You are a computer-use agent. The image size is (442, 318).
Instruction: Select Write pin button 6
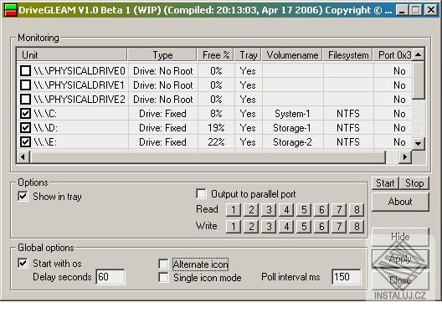tap(321, 227)
